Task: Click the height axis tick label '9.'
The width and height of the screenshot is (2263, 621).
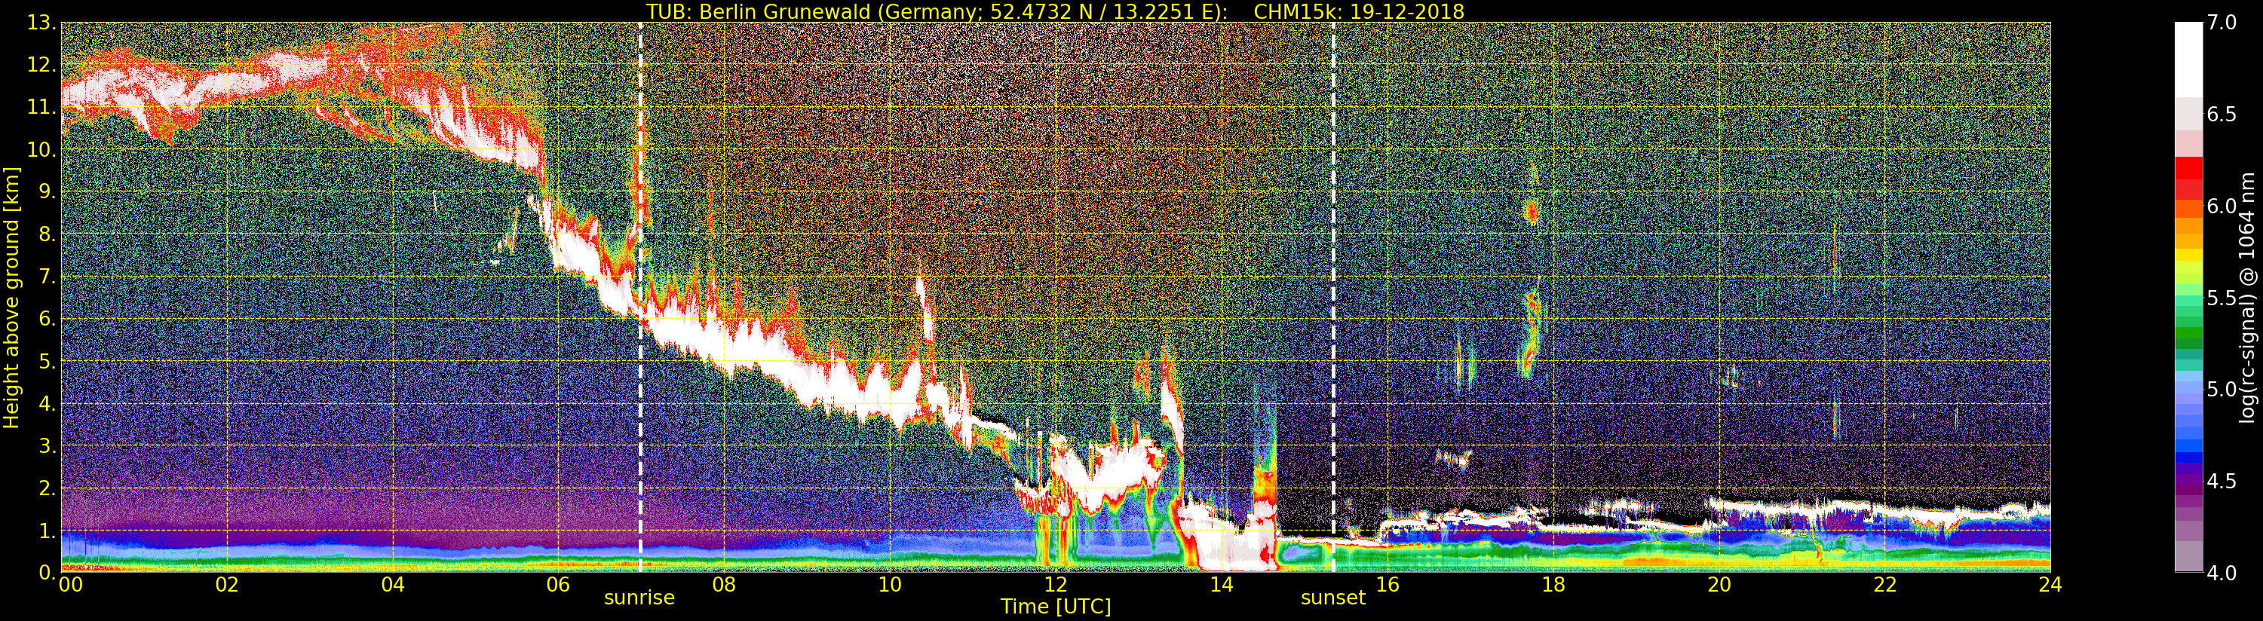Action: tap(47, 192)
